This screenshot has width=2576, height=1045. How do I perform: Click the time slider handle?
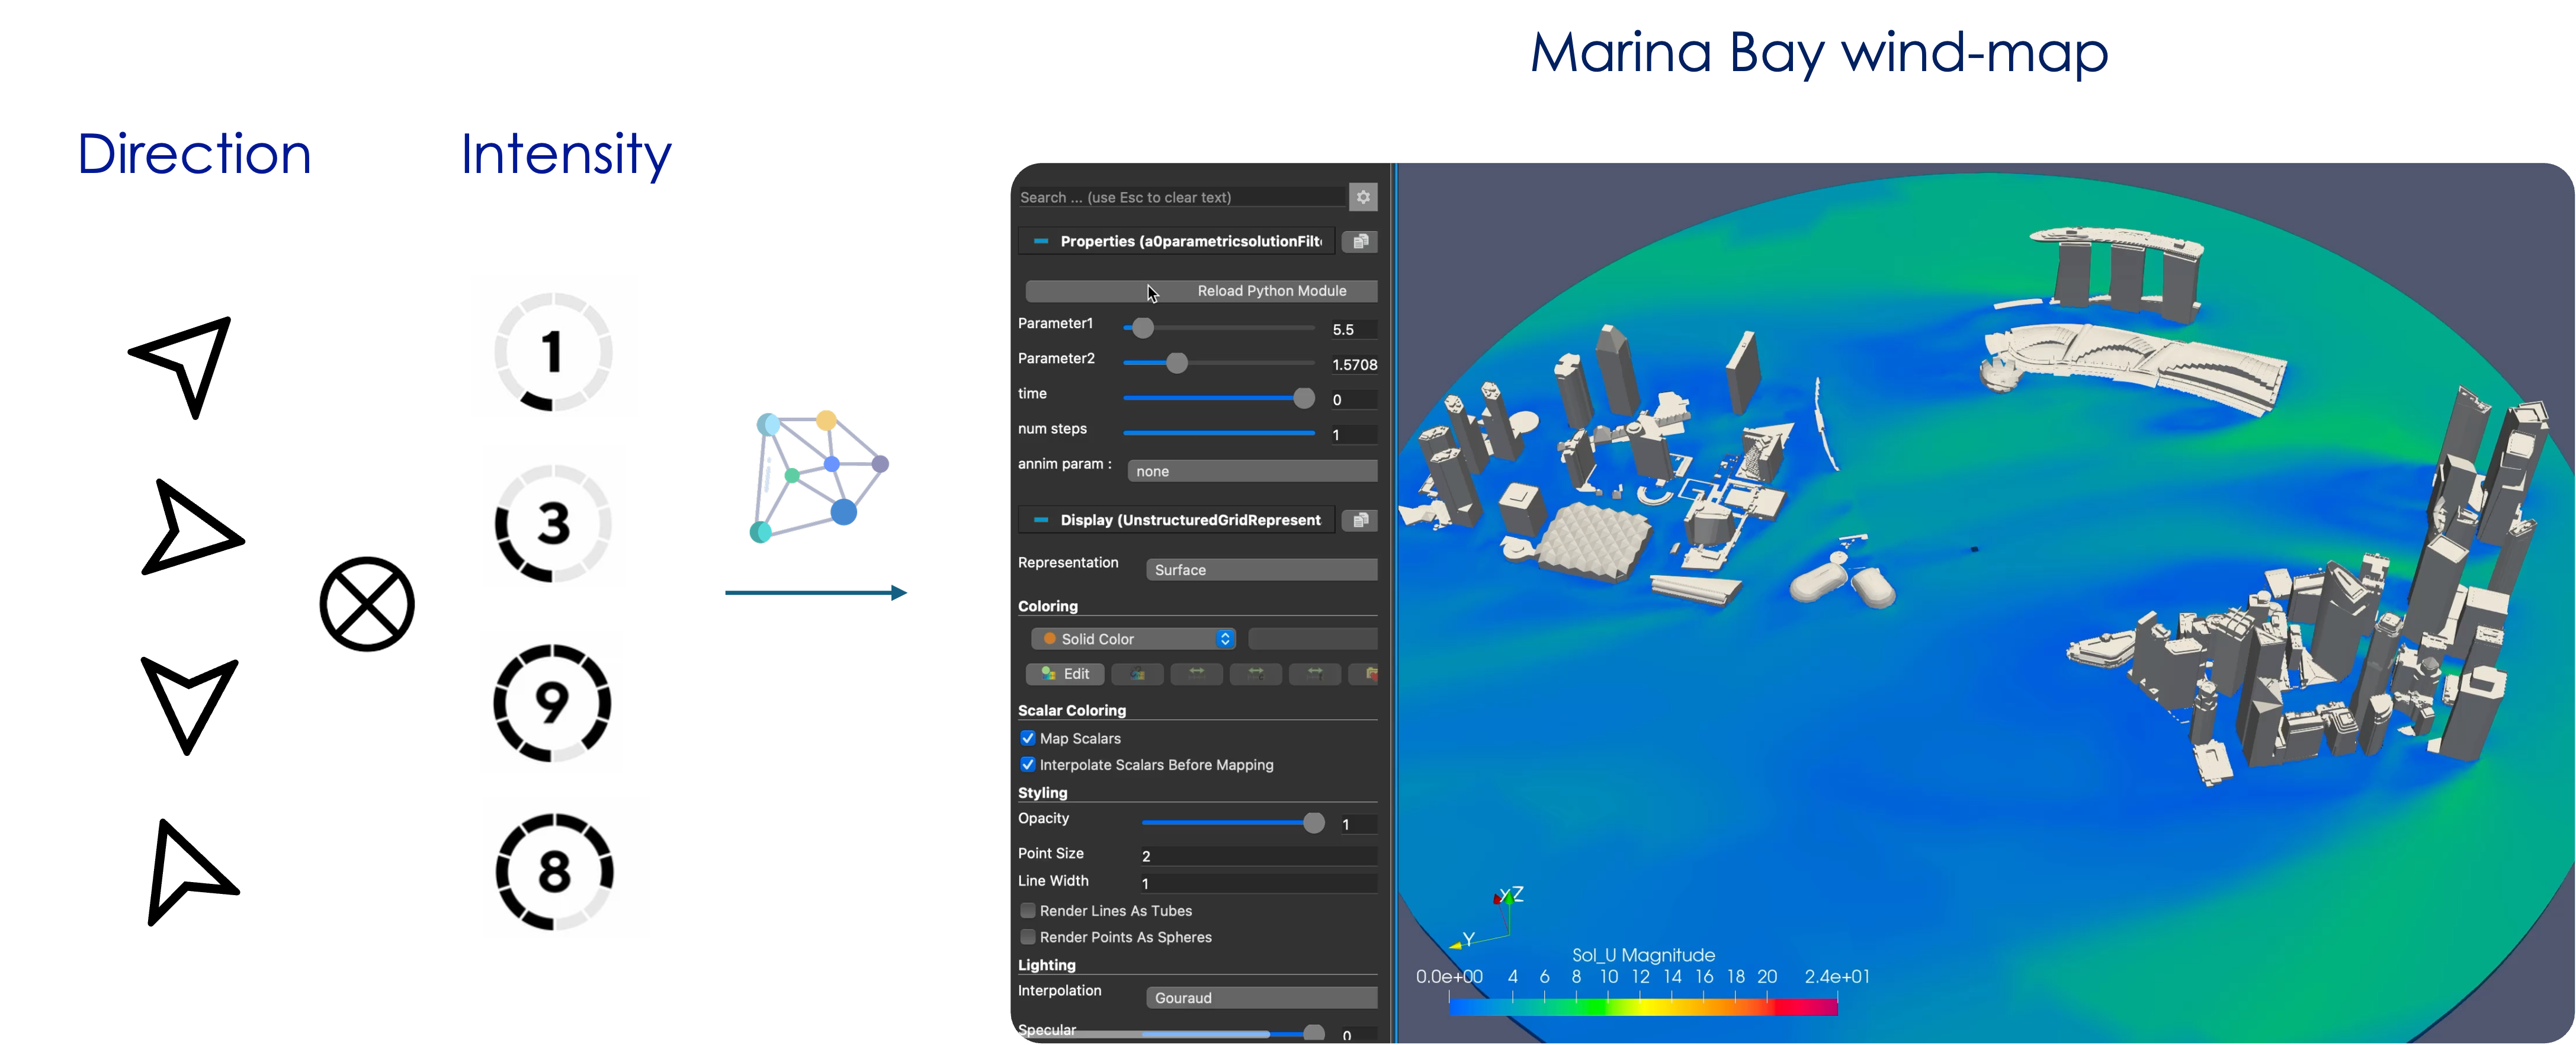pyautogui.click(x=1303, y=398)
